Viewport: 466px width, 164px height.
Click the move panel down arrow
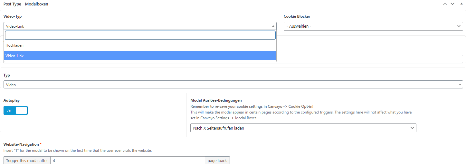pos(452,4)
